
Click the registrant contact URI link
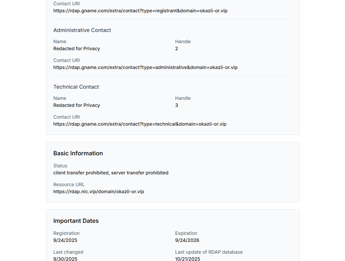[140, 11]
